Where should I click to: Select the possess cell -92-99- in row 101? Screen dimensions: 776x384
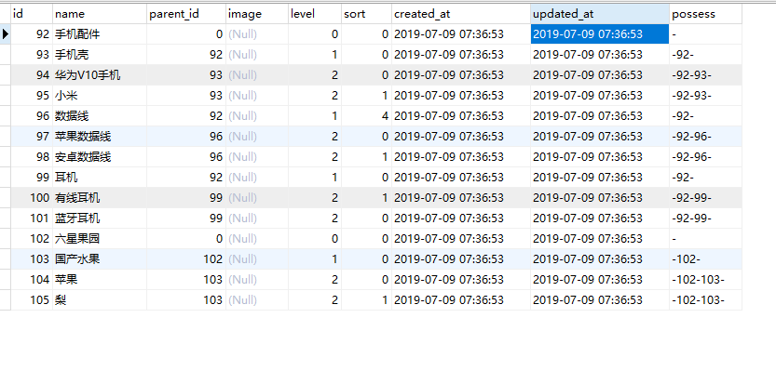[706, 218]
